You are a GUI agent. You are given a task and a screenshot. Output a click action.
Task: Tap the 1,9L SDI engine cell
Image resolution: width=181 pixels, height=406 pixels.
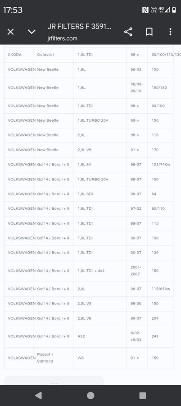(x=100, y=194)
